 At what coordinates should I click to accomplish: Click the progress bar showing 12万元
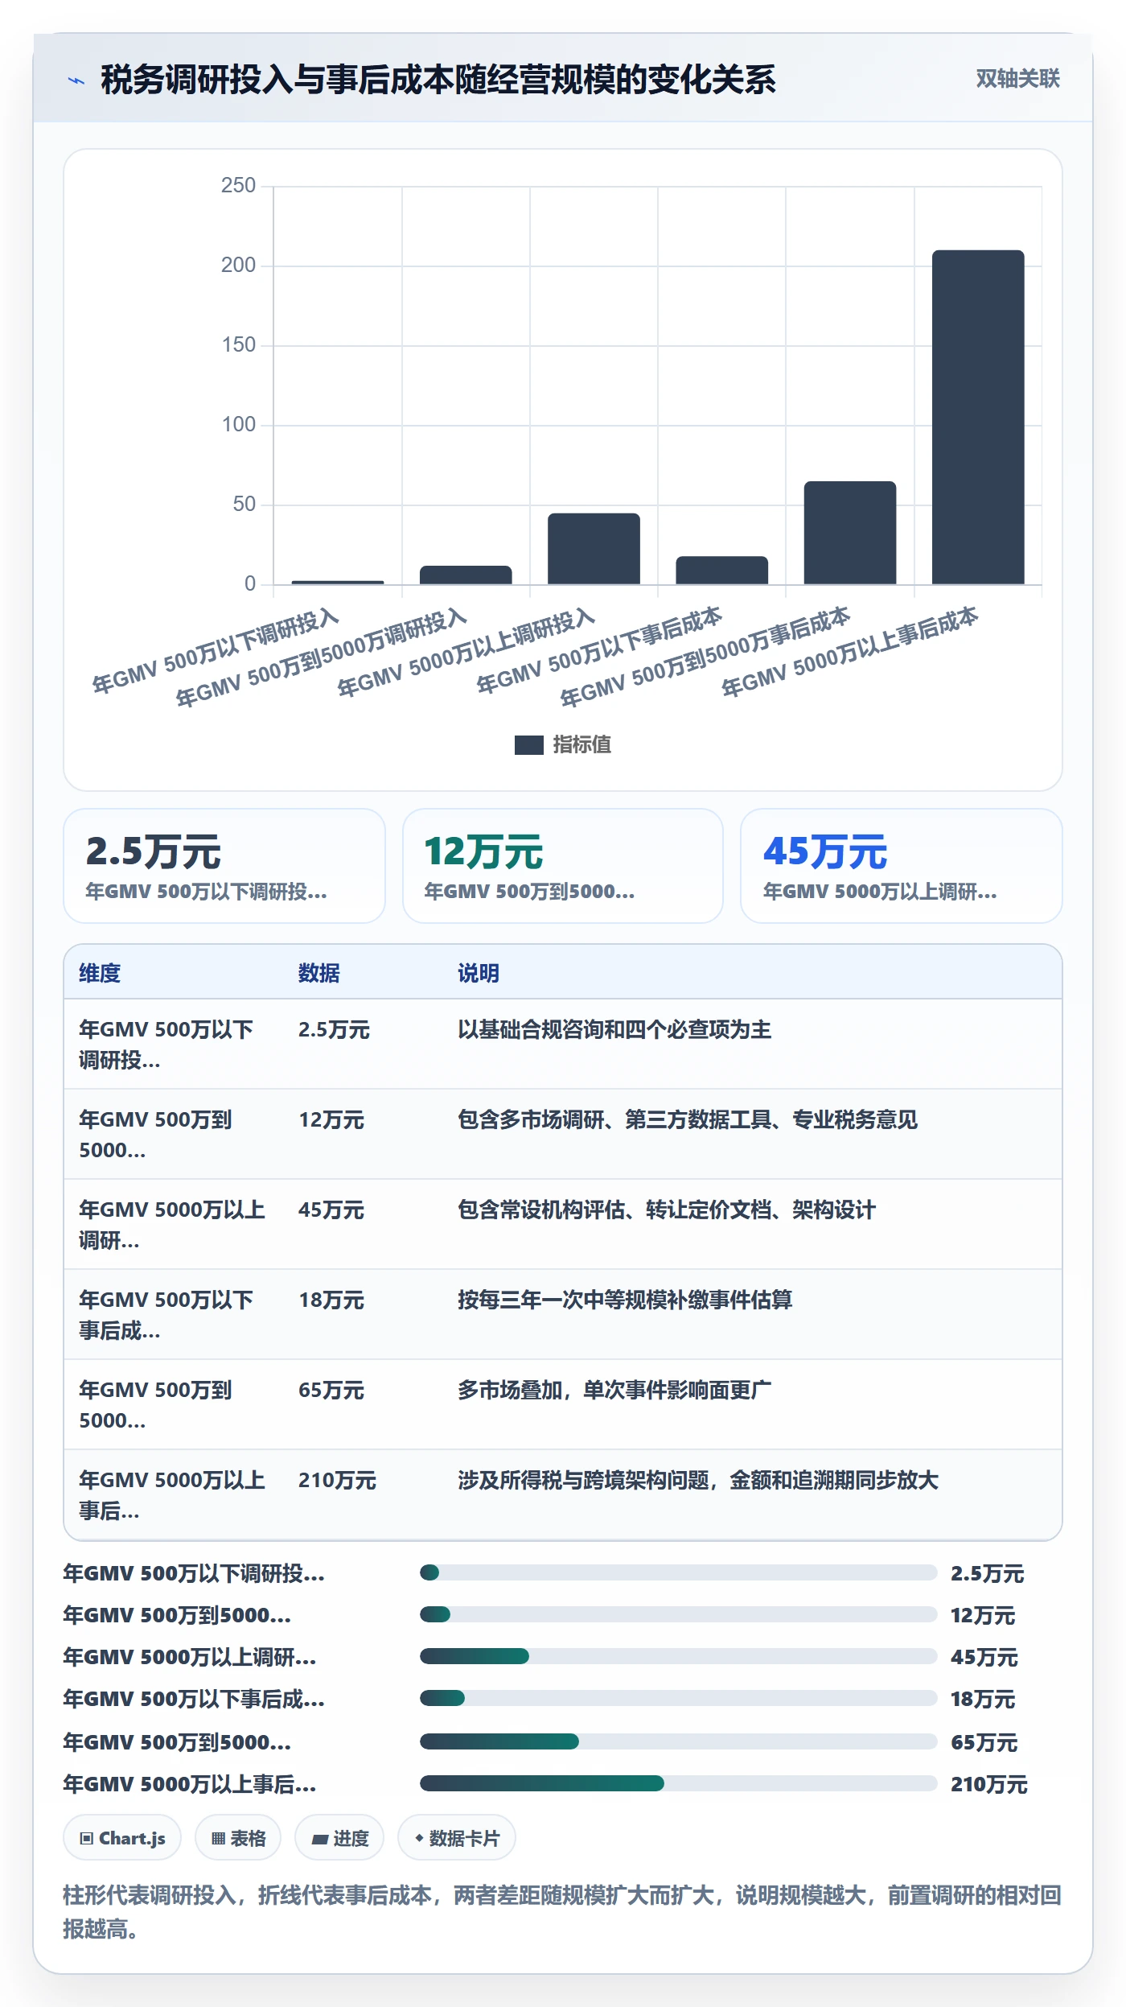[x=678, y=1614]
